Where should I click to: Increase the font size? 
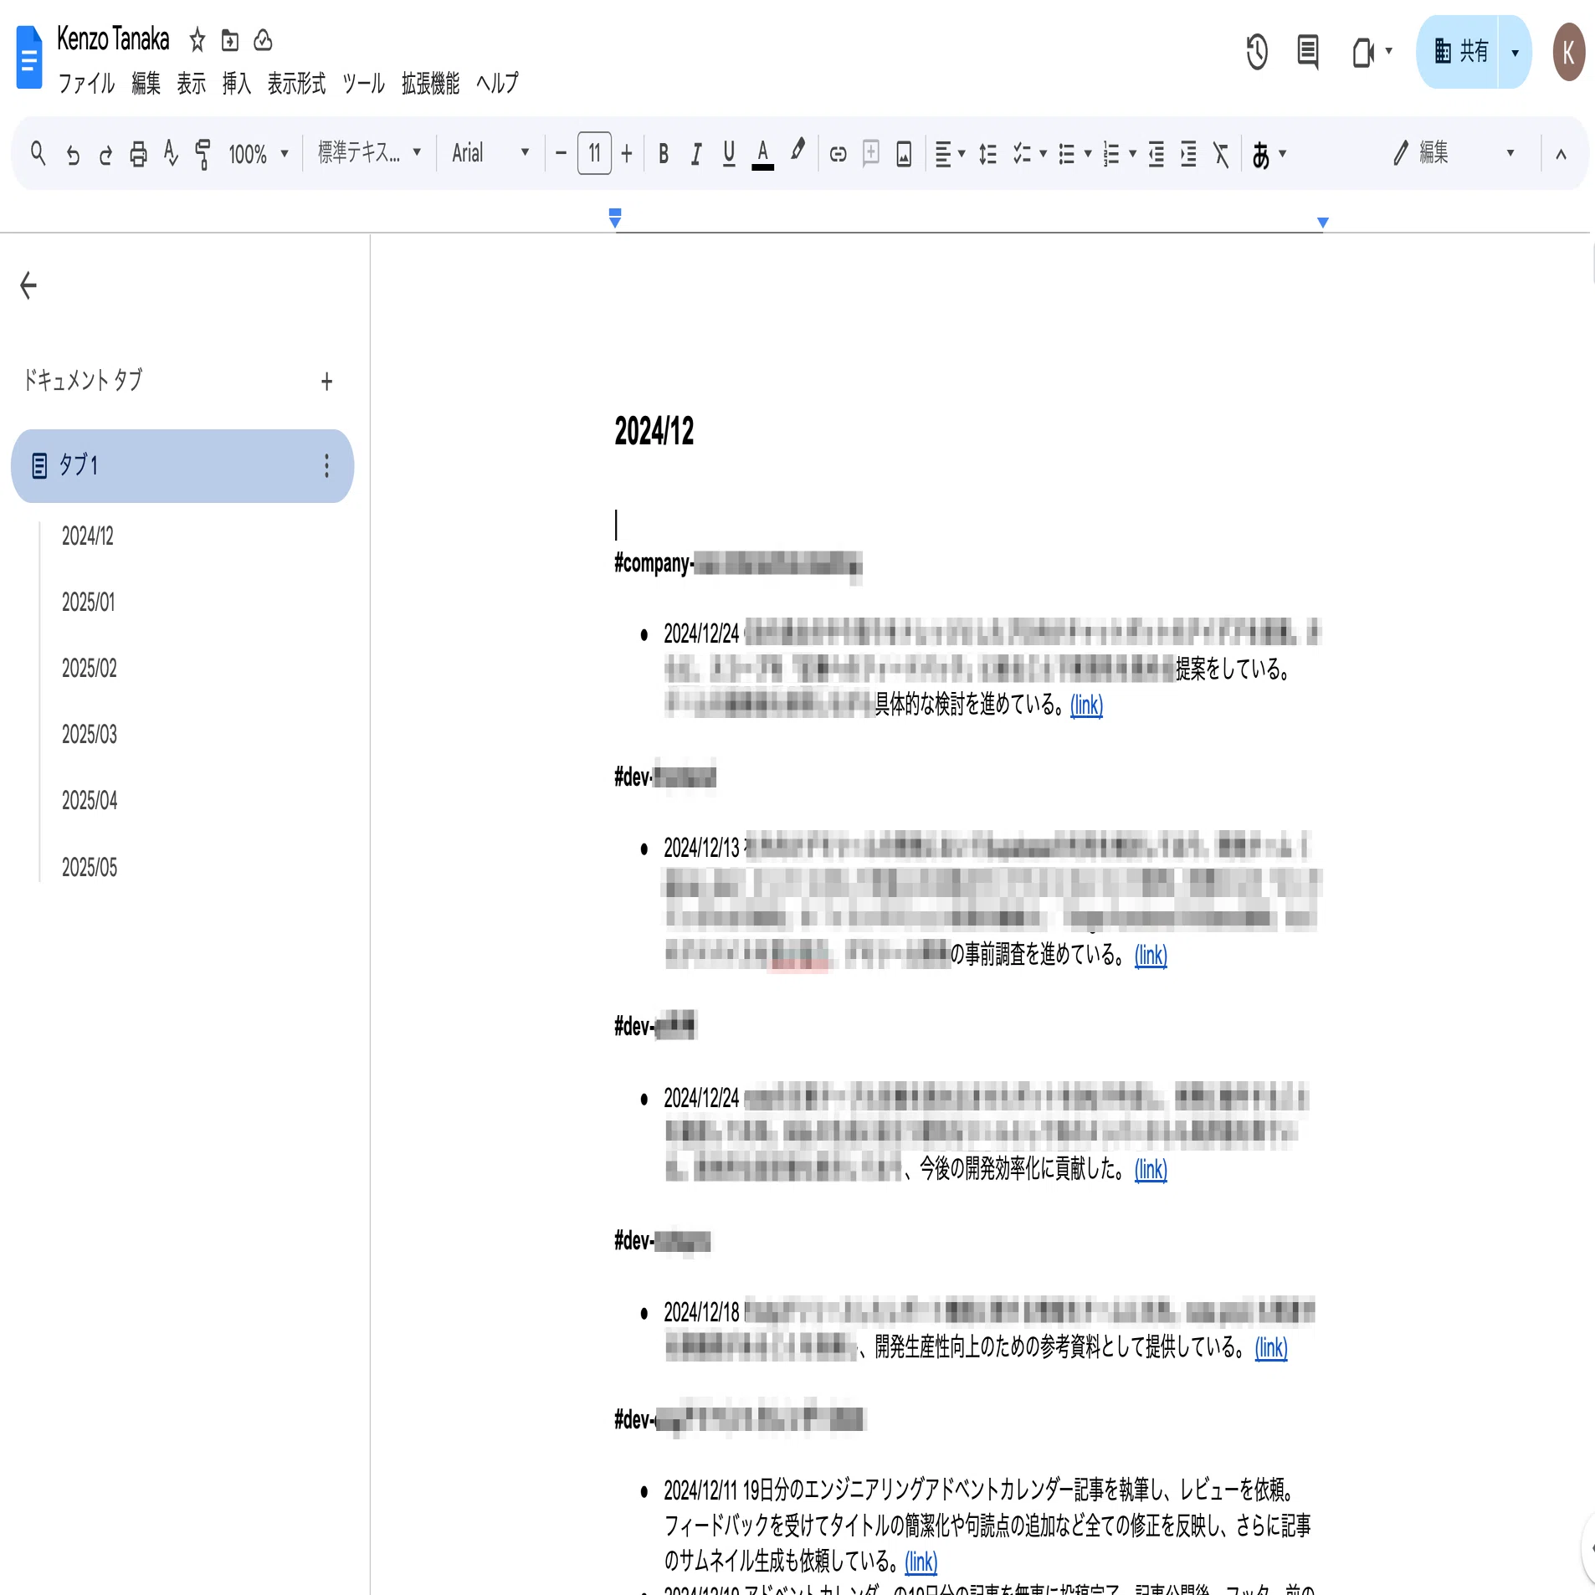coord(627,154)
